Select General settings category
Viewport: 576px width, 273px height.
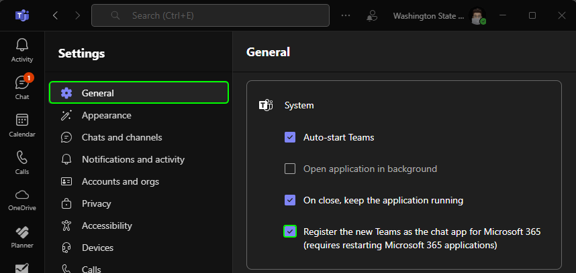139,93
